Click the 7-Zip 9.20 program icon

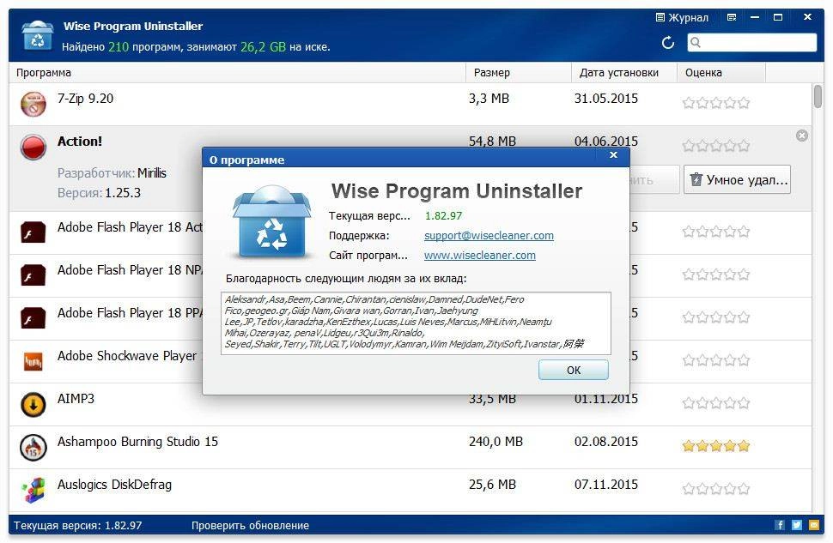tap(33, 104)
